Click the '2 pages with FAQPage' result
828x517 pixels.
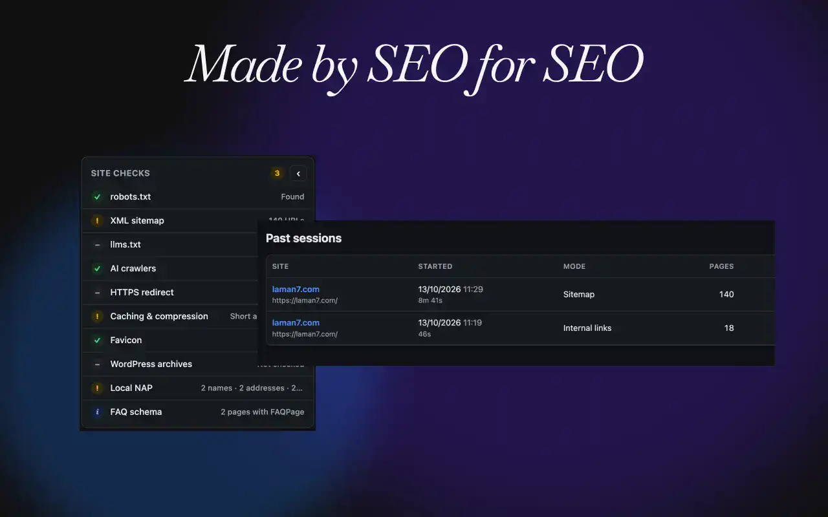pos(263,412)
